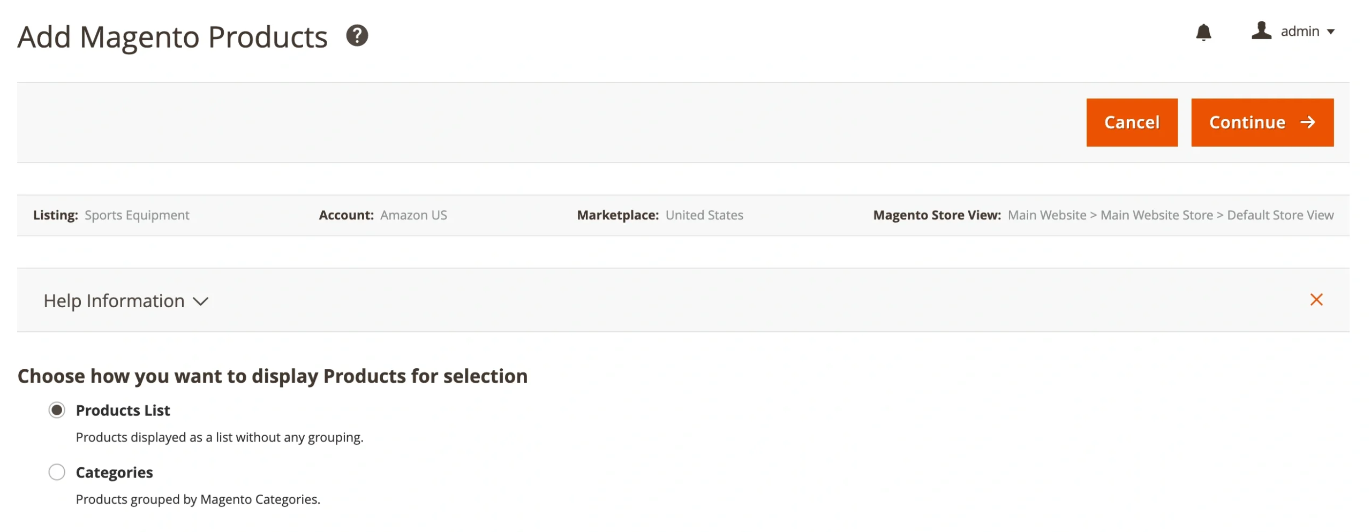The height and width of the screenshot is (532, 1371).
Task: Click the Amazon US account value
Action: (413, 215)
